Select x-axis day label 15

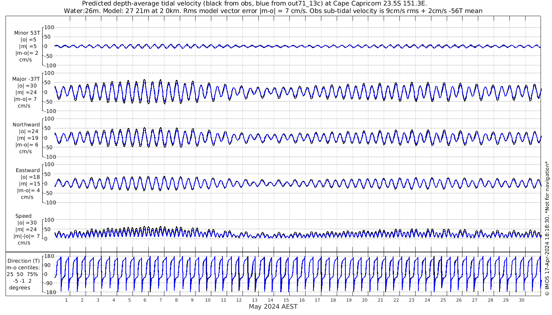click(x=286, y=300)
